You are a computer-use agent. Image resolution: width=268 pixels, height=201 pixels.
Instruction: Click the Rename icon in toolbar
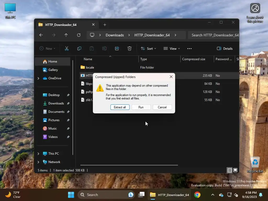[104, 48]
